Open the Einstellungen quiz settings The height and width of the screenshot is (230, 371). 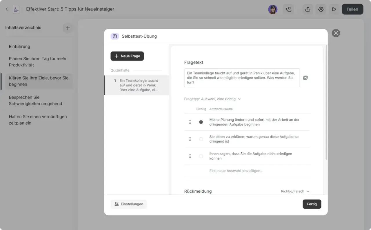[129, 204]
